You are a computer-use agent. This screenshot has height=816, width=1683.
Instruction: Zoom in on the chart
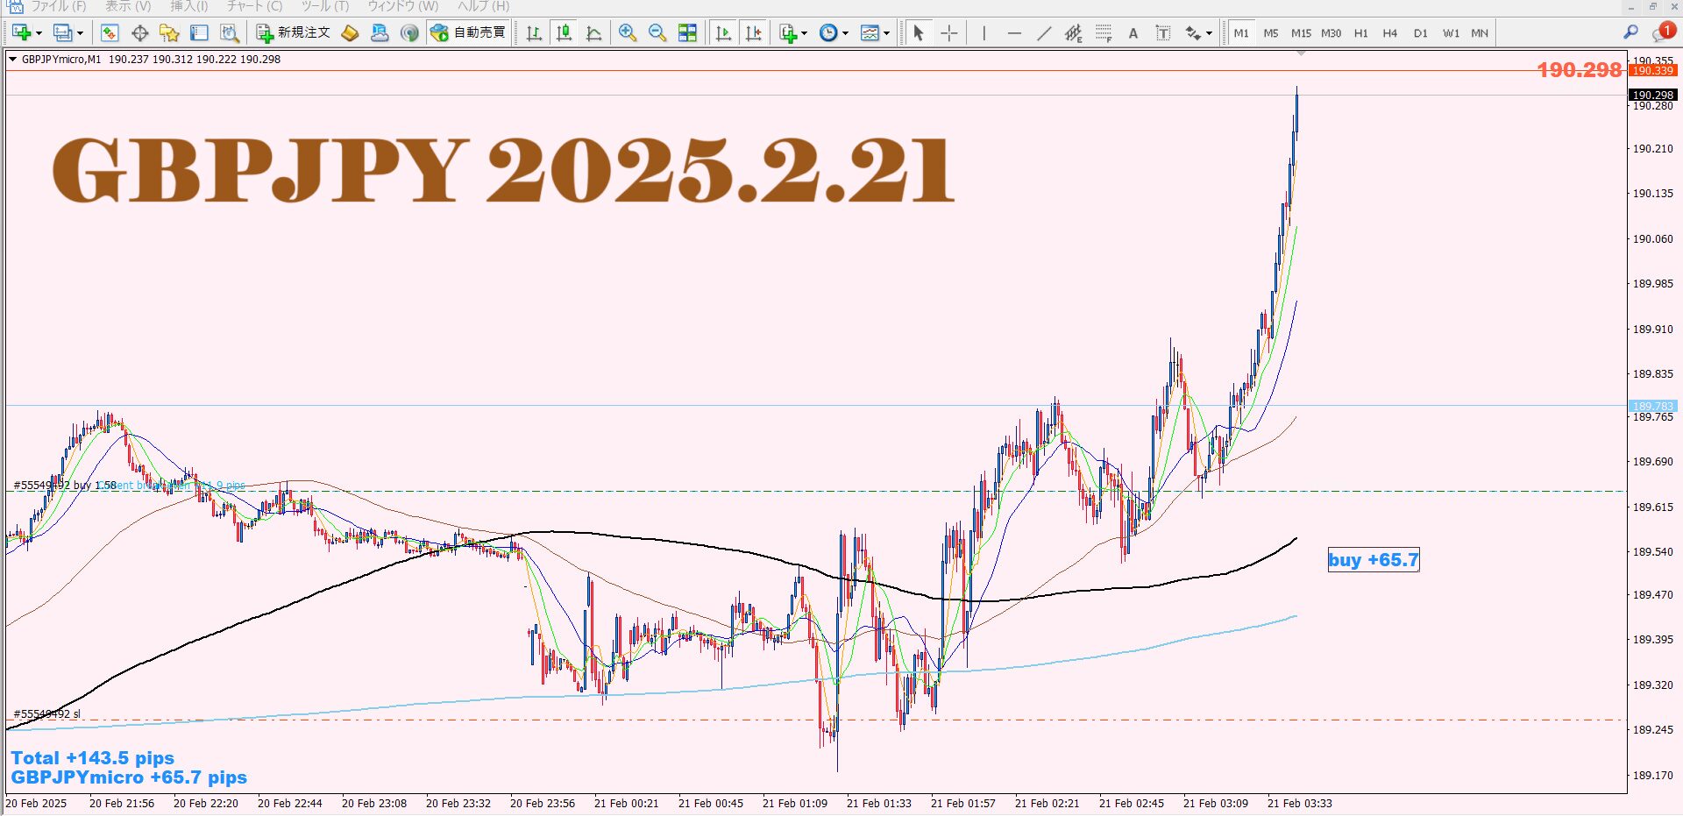click(628, 33)
